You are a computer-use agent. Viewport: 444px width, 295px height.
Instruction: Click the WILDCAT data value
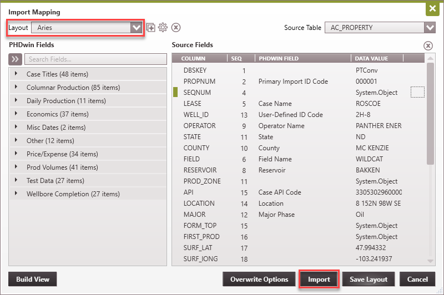[x=369, y=159]
